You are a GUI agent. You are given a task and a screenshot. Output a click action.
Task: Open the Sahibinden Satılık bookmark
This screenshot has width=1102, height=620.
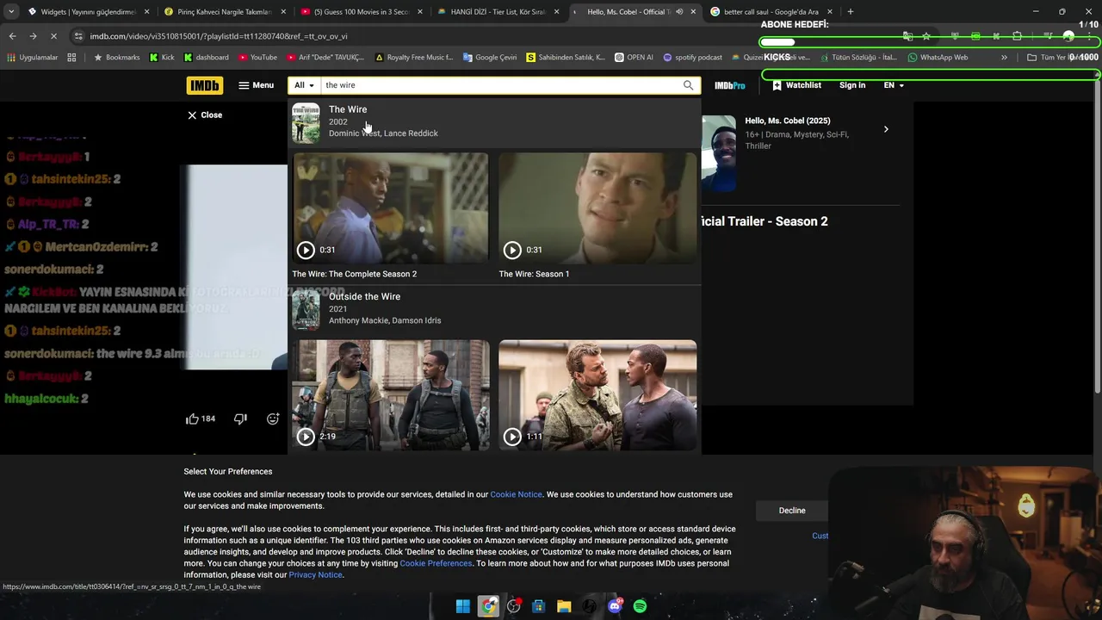click(566, 58)
